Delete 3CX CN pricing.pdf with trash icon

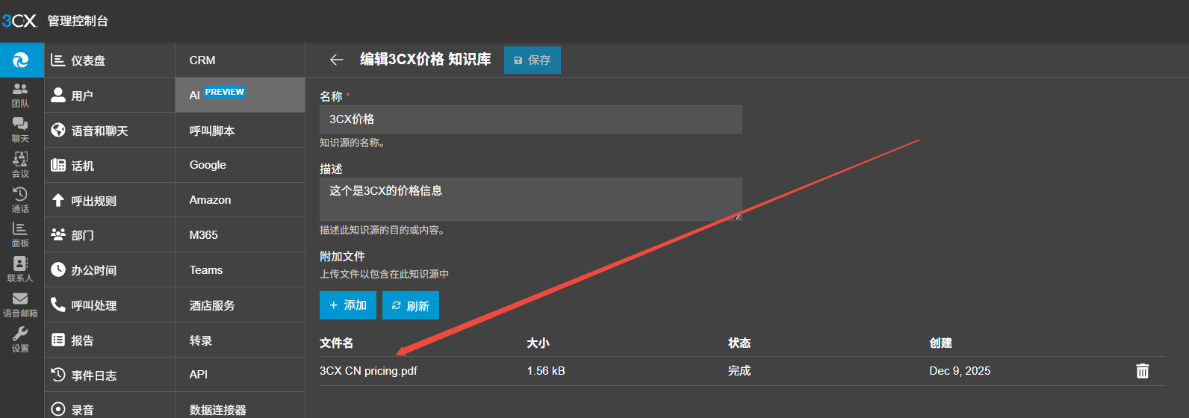(1143, 371)
